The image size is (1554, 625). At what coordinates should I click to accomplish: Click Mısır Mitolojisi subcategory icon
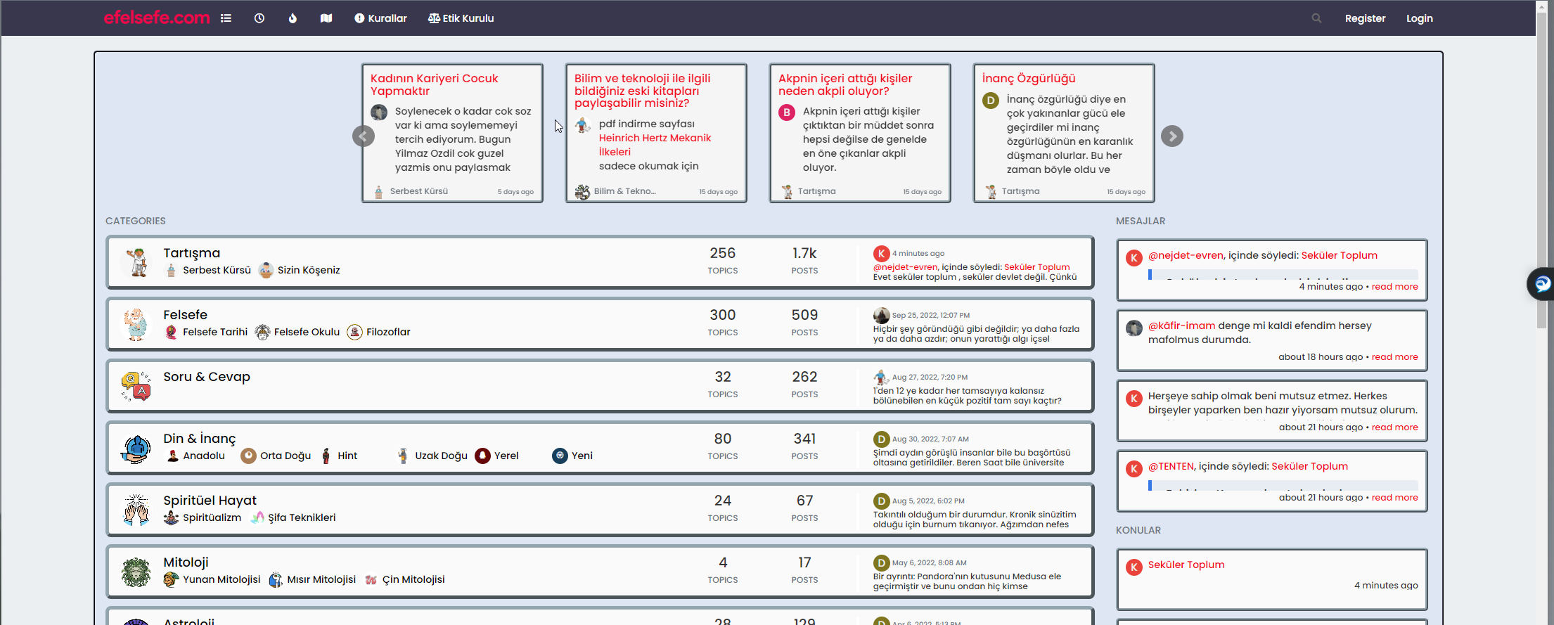point(276,580)
